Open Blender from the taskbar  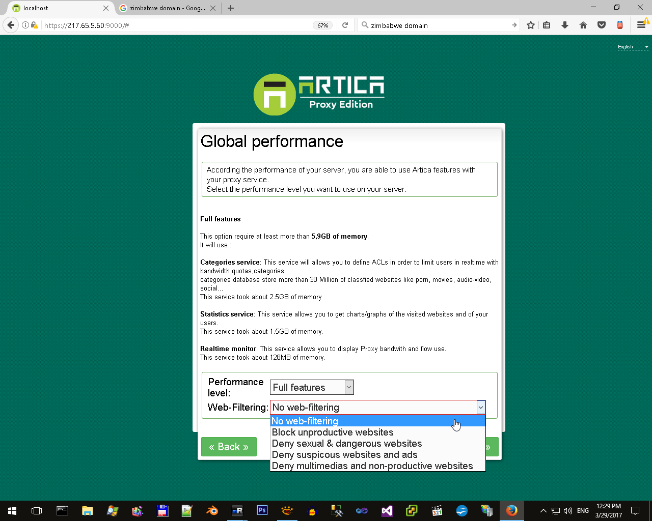click(212, 510)
